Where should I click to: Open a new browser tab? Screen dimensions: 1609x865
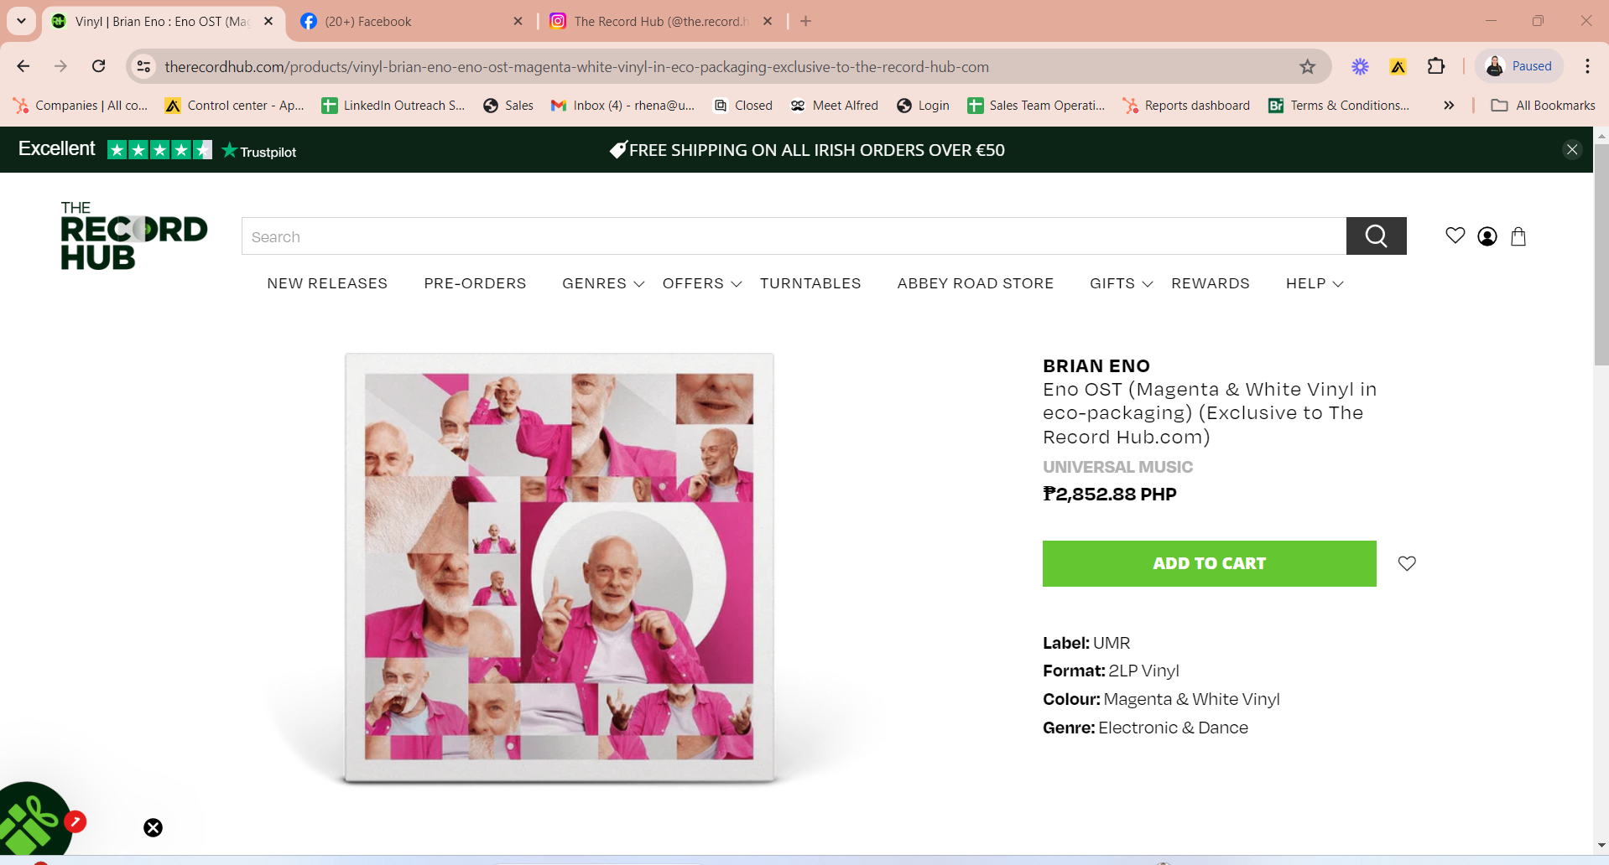tap(805, 21)
